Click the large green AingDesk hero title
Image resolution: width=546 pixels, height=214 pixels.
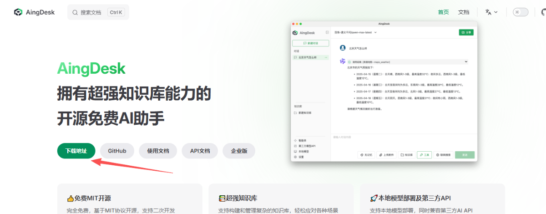(91, 68)
